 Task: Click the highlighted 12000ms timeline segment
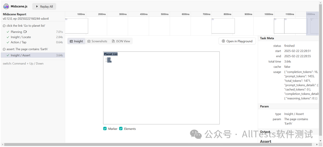[x=313, y=23]
